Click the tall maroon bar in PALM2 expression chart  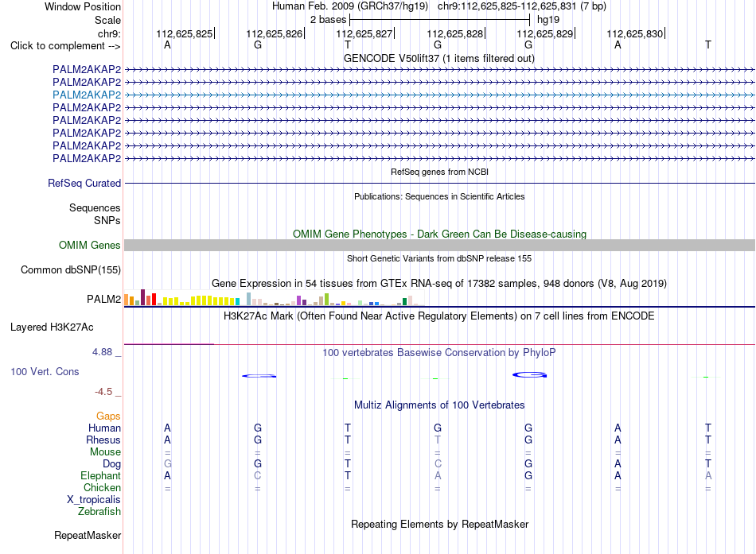[142, 297]
